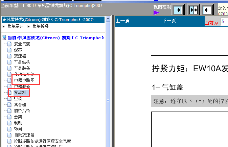The image size is (228, 147).
Task: Click root node 当前:东风雪铁龙(Citroen)-凯旋
Action: 55,38
